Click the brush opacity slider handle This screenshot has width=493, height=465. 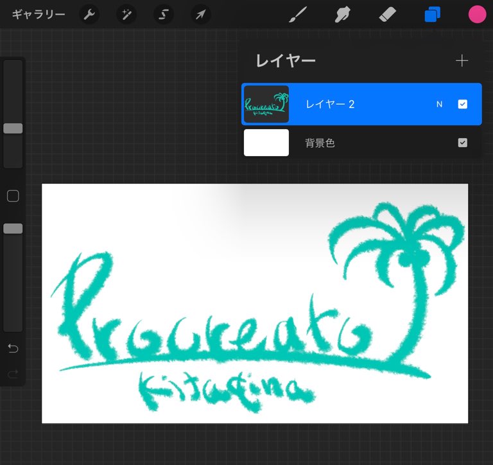coord(13,229)
